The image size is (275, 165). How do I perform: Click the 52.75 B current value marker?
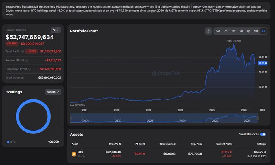pyautogui.click(x=262, y=63)
